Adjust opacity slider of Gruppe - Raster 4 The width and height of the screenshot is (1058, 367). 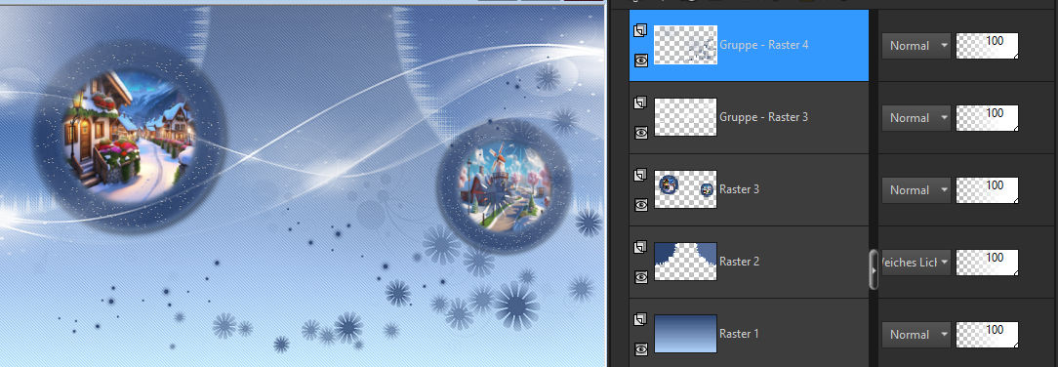[987, 46]
